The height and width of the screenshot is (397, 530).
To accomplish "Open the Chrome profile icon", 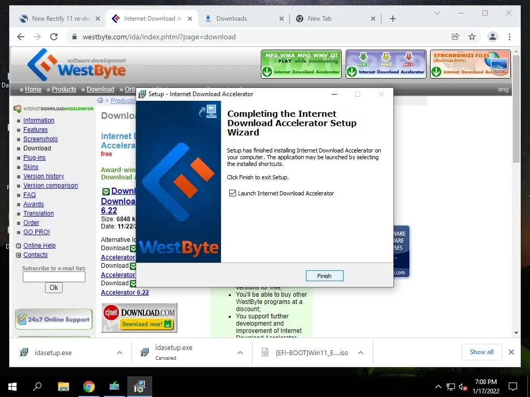I will point(493,37).
